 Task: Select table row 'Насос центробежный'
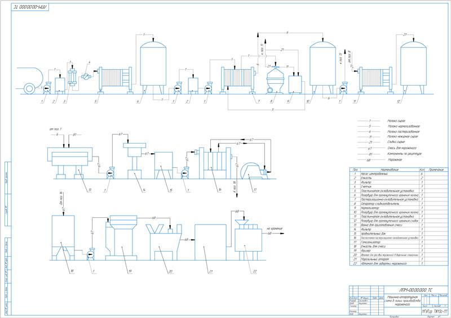(x=399, y=174)
